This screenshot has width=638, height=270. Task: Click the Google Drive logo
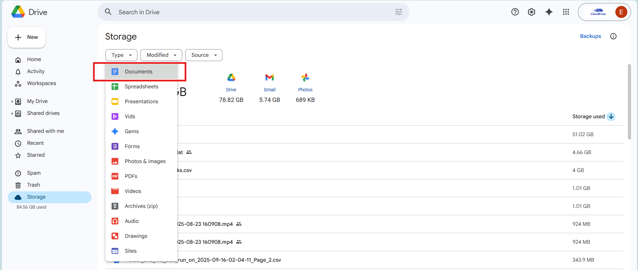click(18, 12)
